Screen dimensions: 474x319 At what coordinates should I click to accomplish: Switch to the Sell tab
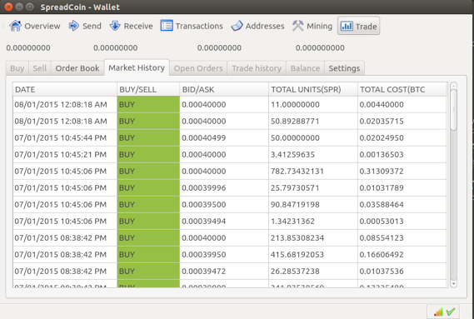pos(40,68)
